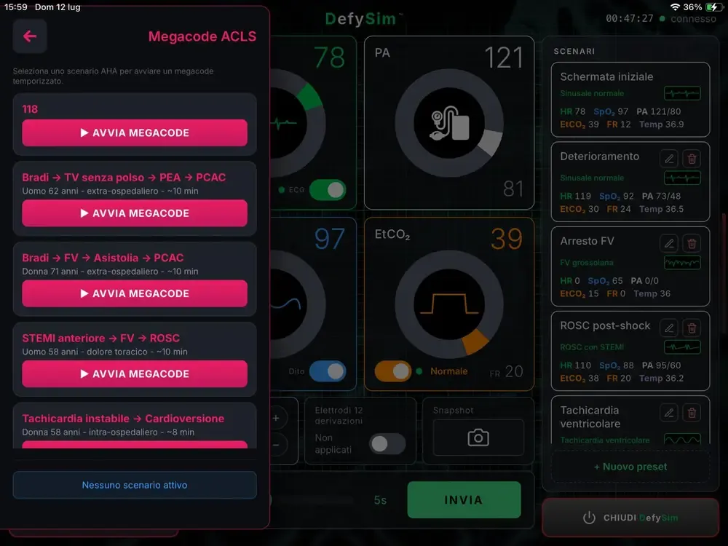The height and width of the screenshot is (546, 728).
Task: Click the connesso status indicator
Action: (688, 19)
